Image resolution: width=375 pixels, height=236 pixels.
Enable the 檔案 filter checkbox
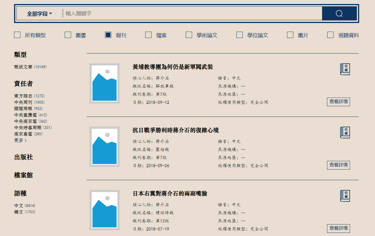[x=148, y=35]
